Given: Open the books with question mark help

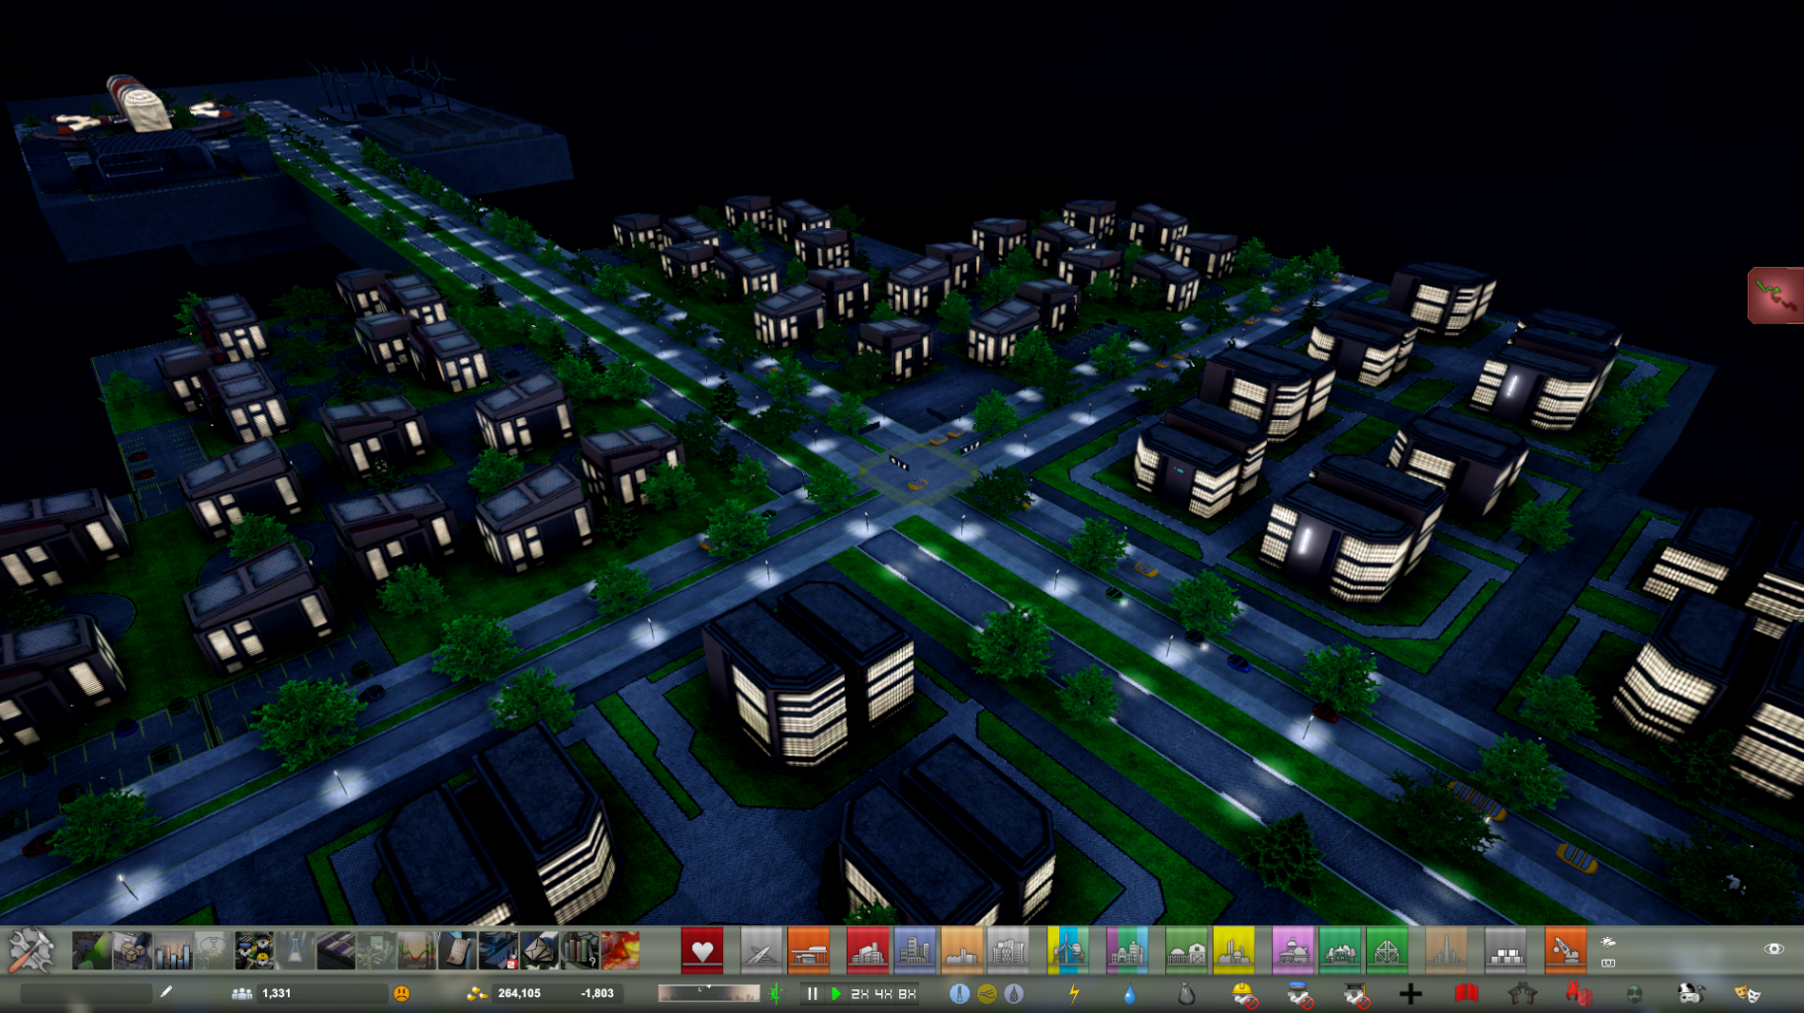Looking at the screenshot, I should coord(580,951).
